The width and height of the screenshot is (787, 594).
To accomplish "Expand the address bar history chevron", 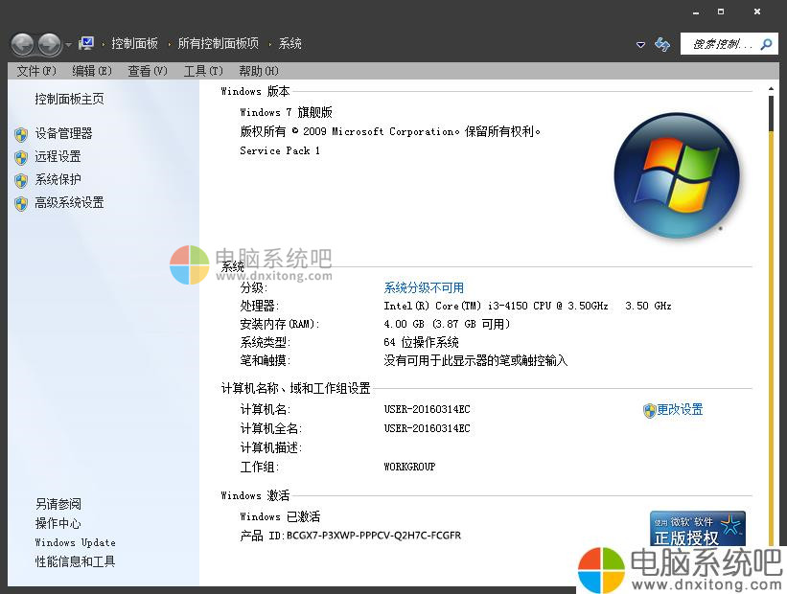I will click(640, 44).
